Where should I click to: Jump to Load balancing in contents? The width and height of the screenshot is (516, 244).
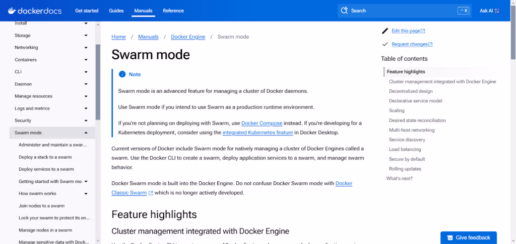(405, 149)
